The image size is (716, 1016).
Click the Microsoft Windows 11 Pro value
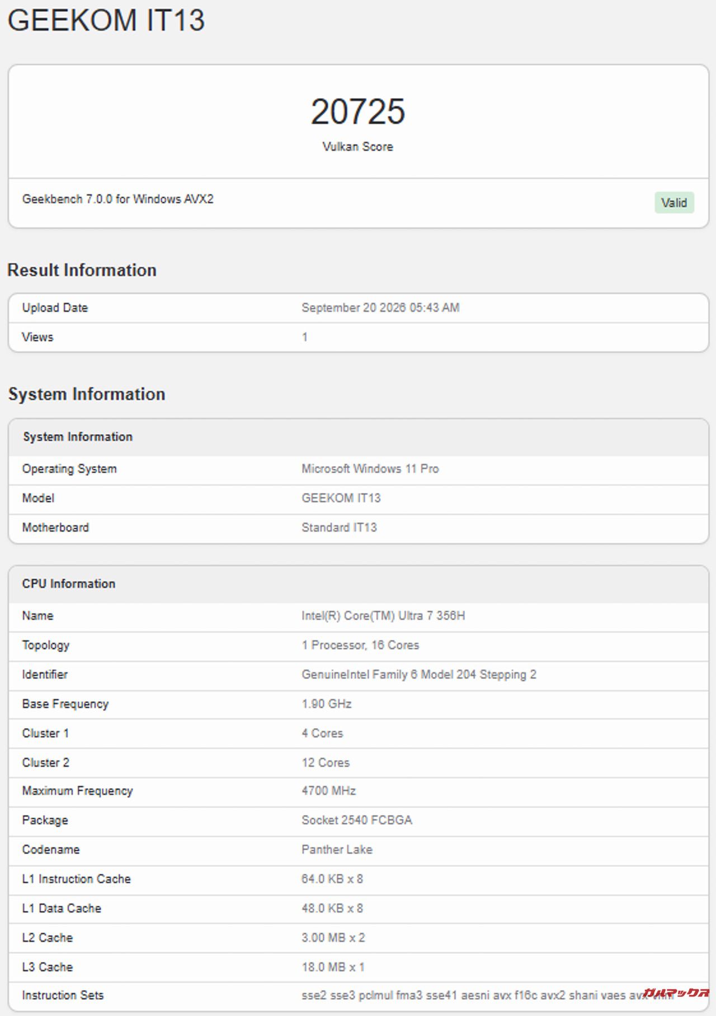tap(370, 469)
